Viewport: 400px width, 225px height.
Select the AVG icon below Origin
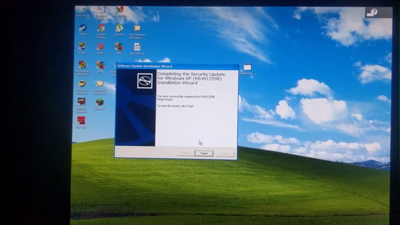[x=100, y=67]
